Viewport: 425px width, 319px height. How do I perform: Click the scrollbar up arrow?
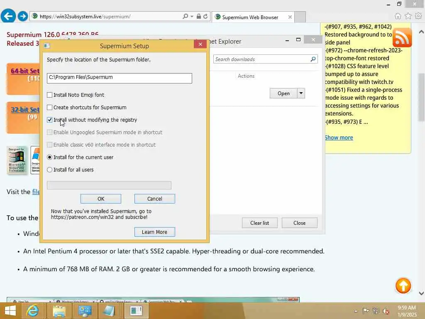pyautogui.click(x=422, y=32)
